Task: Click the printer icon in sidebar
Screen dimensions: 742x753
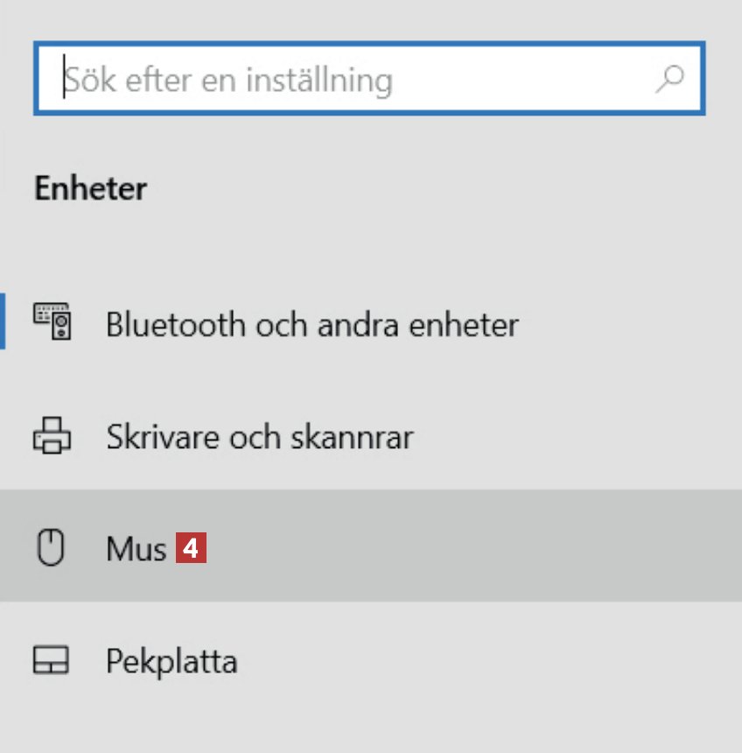Action: click(x=52, y=435)
